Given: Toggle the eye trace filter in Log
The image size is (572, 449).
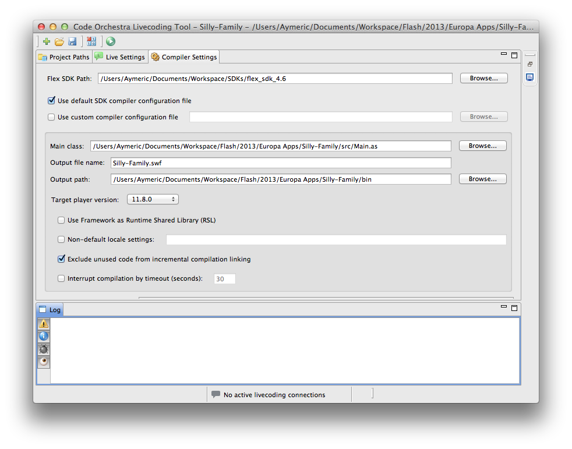Looking at the screenshot, I should coord(44,362).
